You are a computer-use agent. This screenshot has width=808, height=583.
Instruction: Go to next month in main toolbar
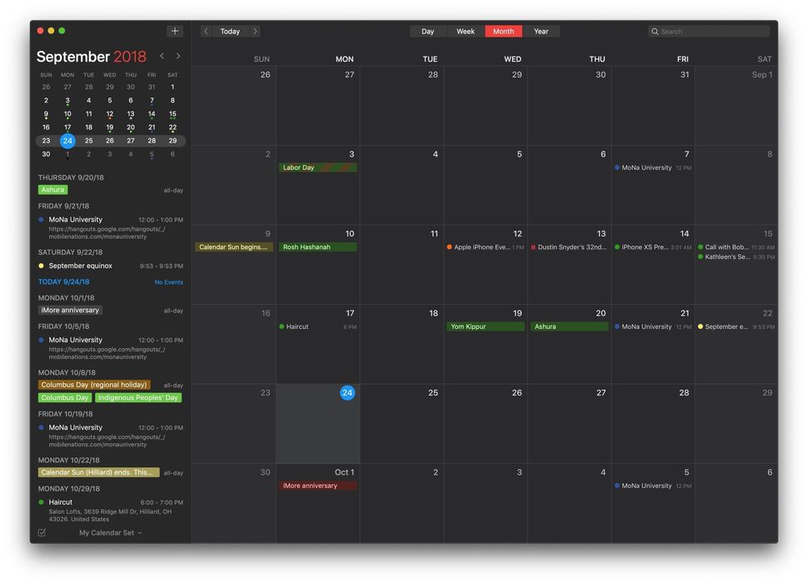(255, 32)
